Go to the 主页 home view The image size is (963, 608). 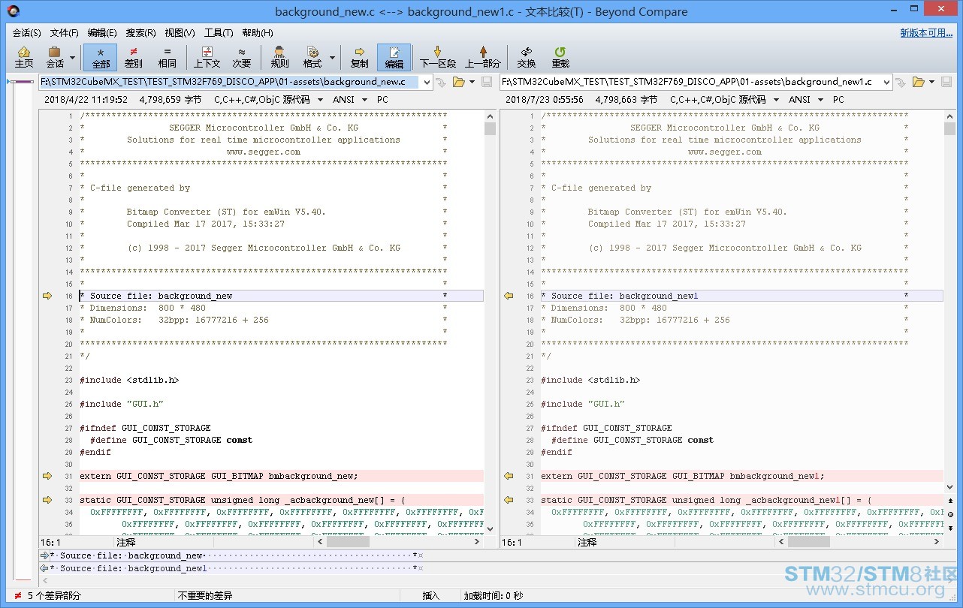(24, 57)
